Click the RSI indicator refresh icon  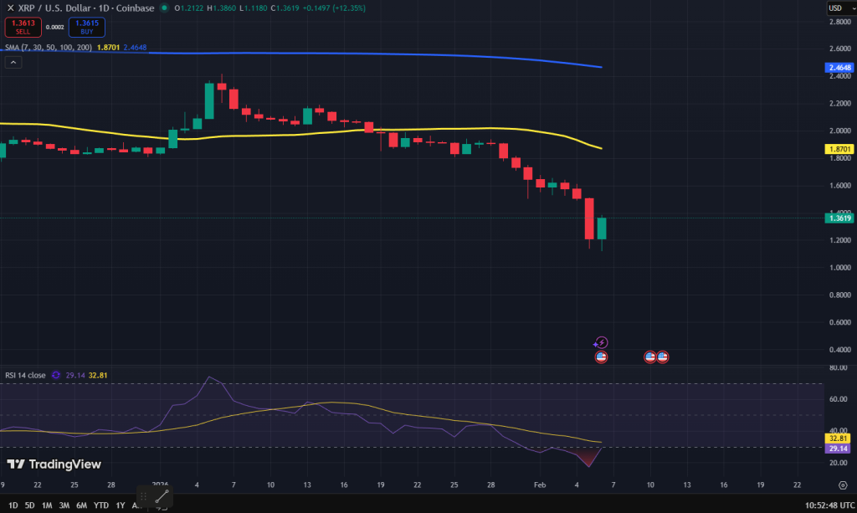click(56, 375)
